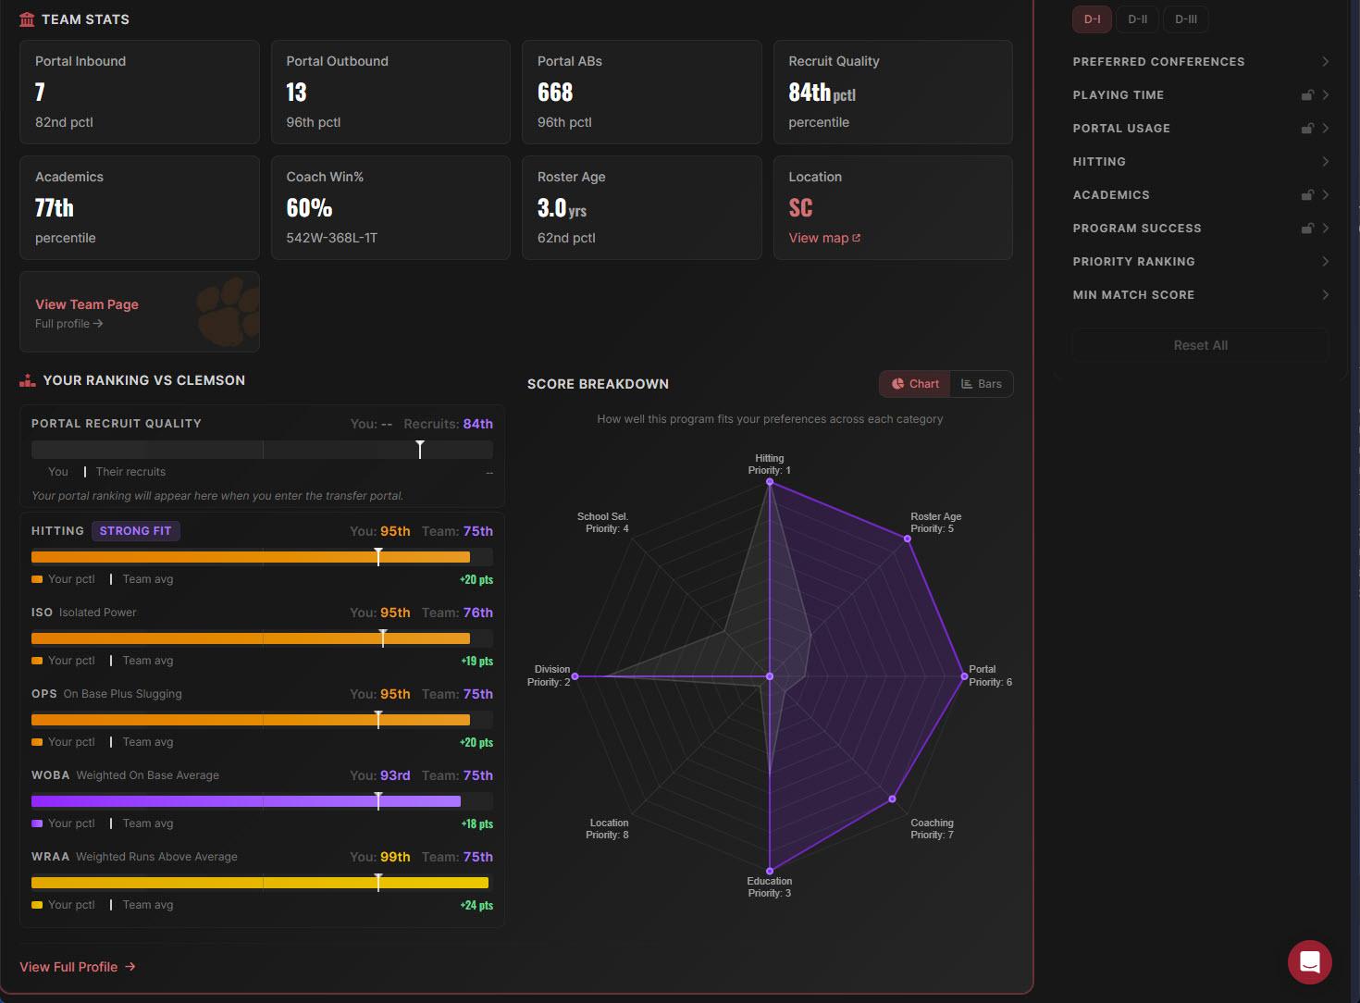Screen dimensions: 1360x1003
Task: Switch score breakdown to Bars view
Action: pos(982,383)
